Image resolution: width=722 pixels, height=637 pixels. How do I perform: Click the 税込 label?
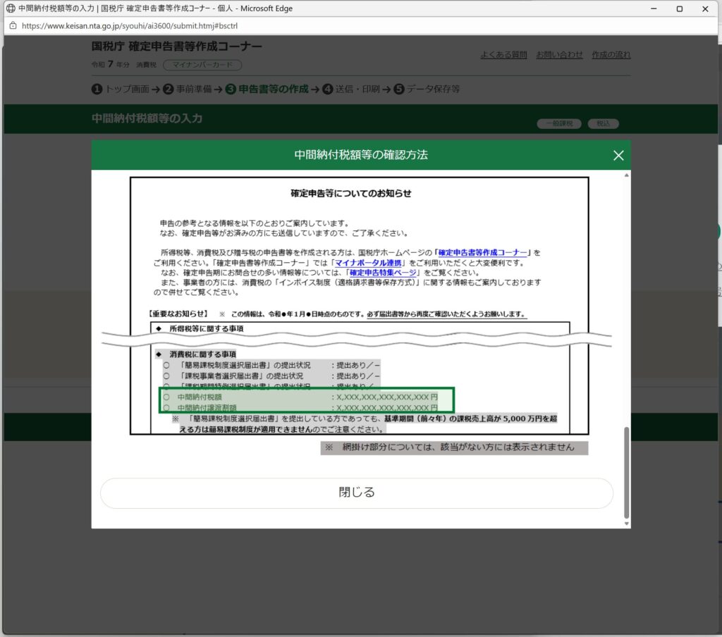click(603, 123)
